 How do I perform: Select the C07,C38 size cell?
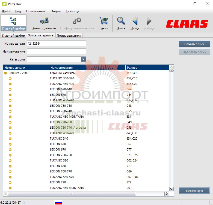(132, 177)
